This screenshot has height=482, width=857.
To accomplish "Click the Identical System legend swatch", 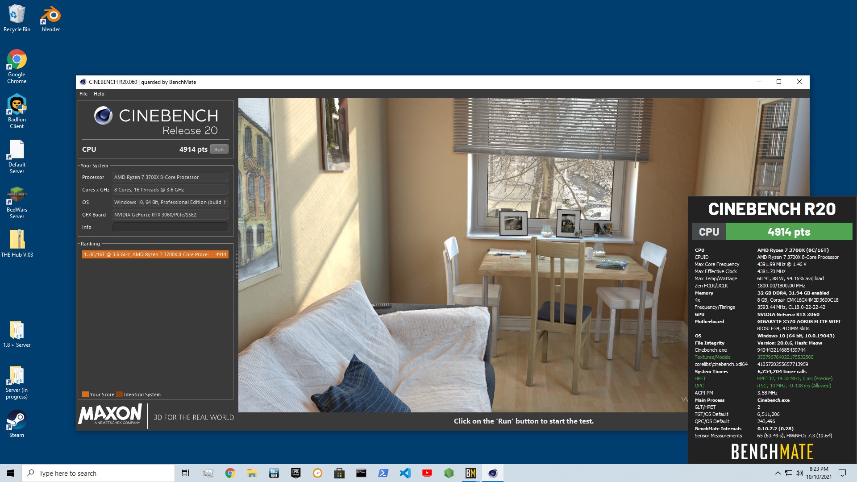I will (119, 395).
